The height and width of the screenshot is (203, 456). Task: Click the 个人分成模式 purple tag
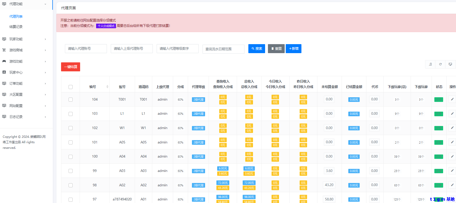click(106, 26)
